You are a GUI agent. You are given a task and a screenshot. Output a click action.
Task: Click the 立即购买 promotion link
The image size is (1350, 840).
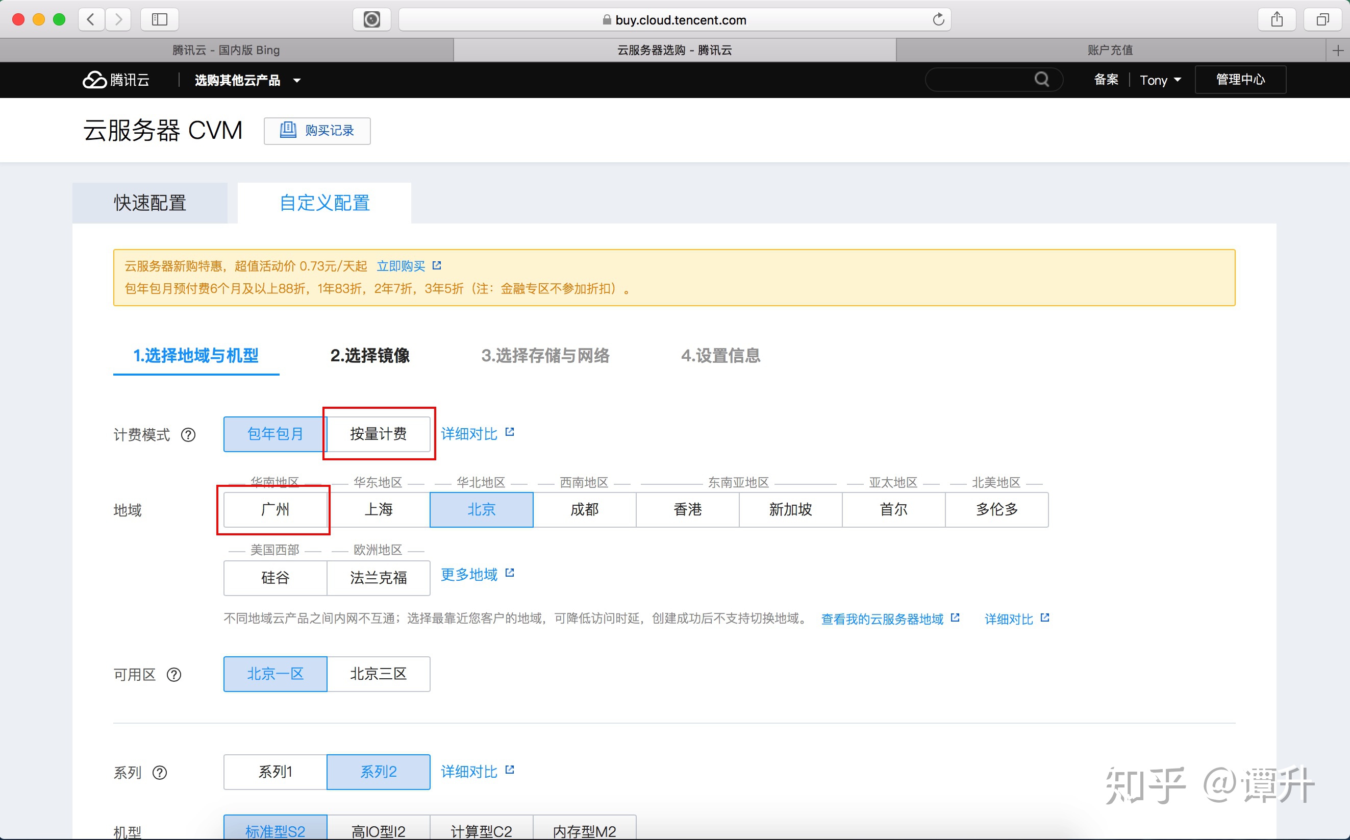coord(401,266)
